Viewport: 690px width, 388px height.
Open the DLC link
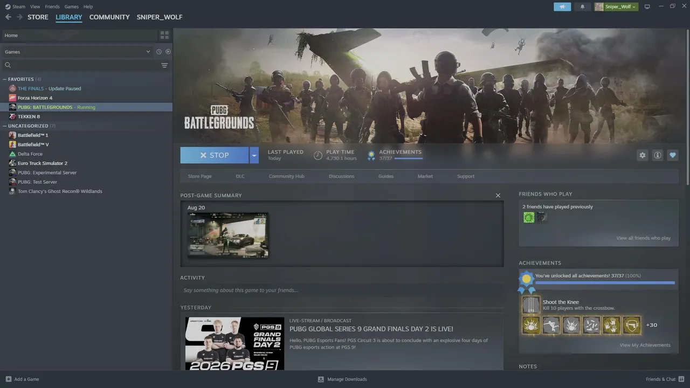(240, 176)
